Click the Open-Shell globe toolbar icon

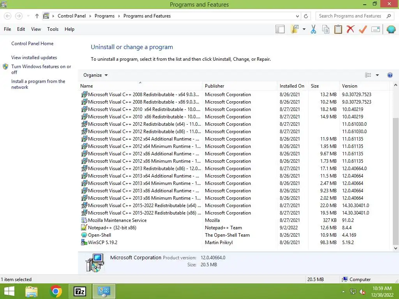pyautogui.click(x=391, y=29)
